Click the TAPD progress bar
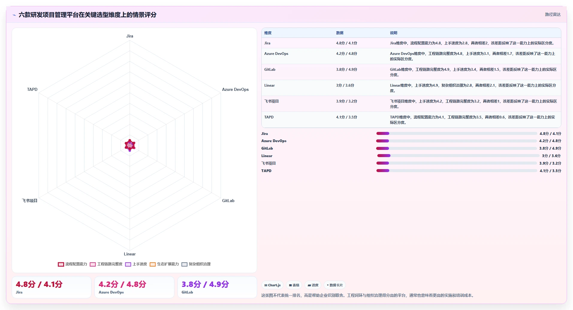 pos(457,171)
